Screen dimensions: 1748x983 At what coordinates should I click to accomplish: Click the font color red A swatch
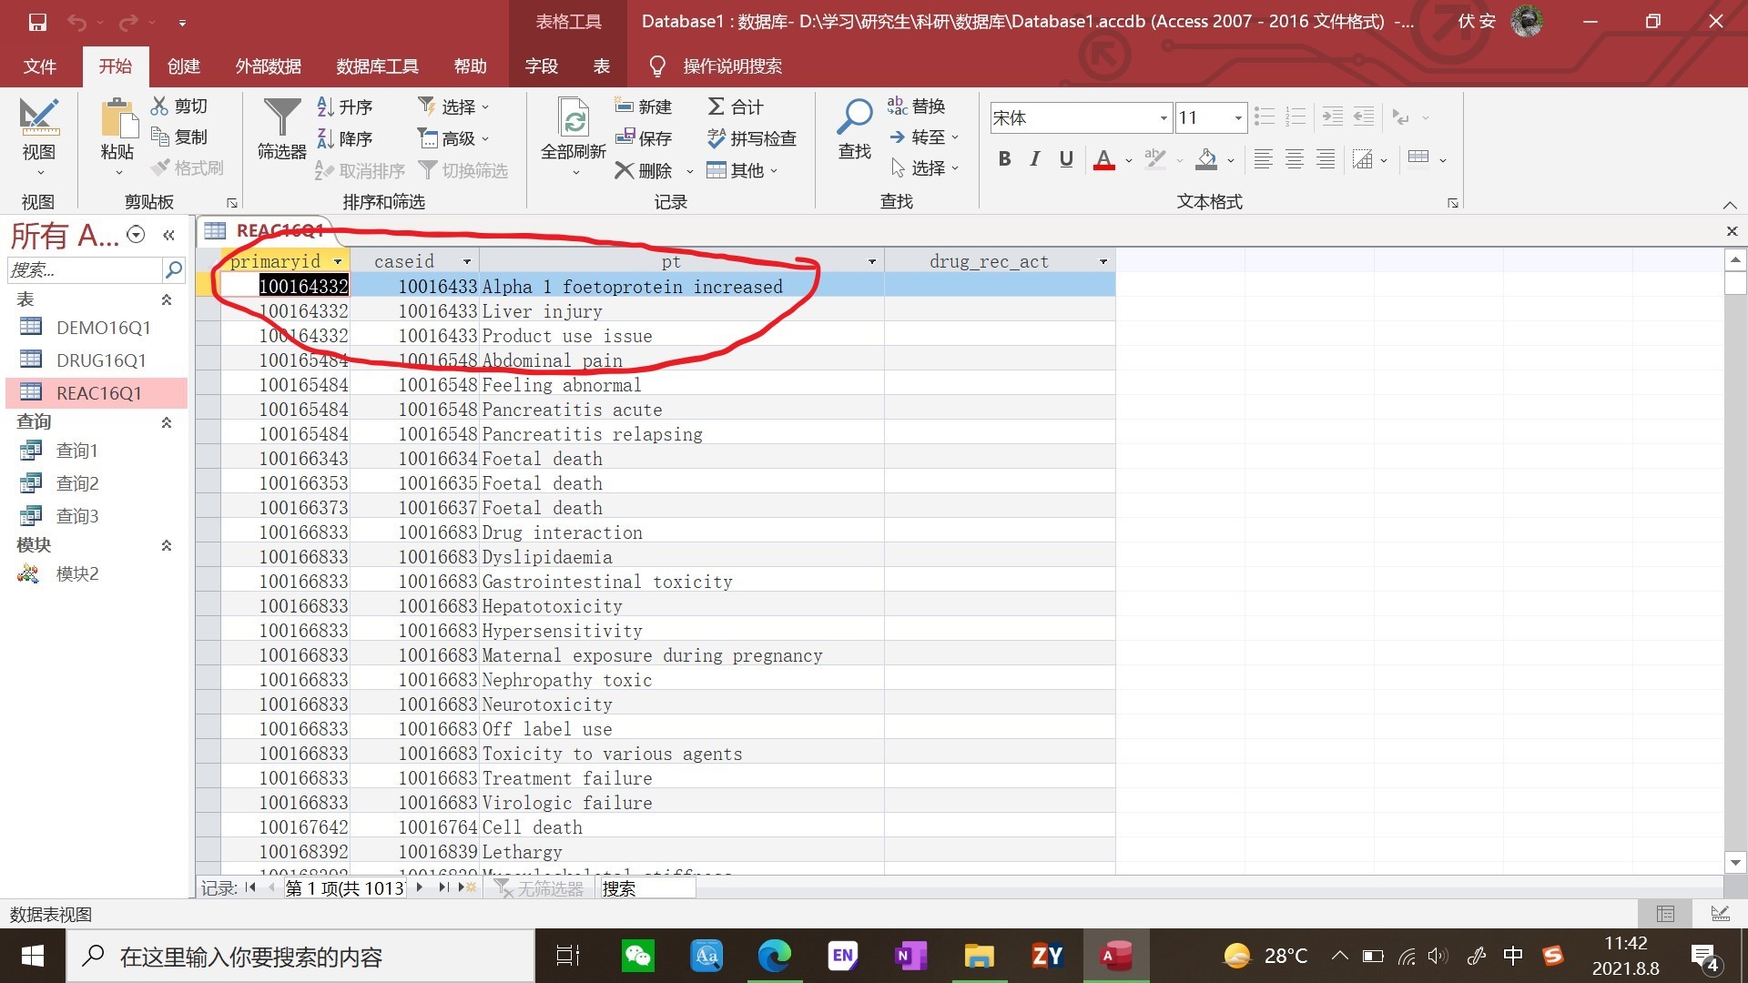pos(1103,160)
